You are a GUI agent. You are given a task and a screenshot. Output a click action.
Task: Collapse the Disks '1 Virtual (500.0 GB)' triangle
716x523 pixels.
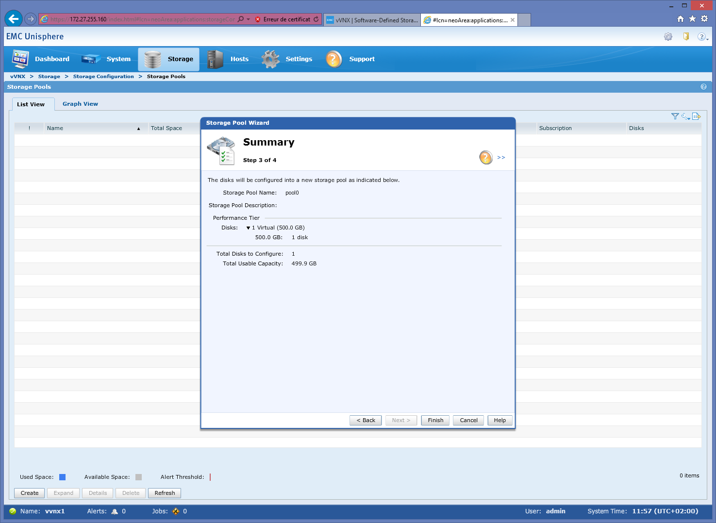tap(248, 228)
